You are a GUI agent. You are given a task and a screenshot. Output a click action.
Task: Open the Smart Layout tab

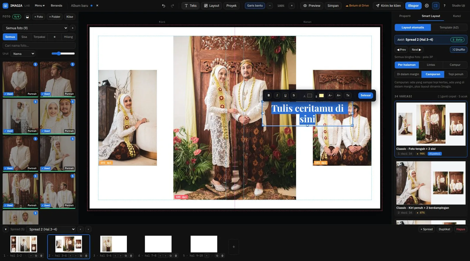[431, 16]
